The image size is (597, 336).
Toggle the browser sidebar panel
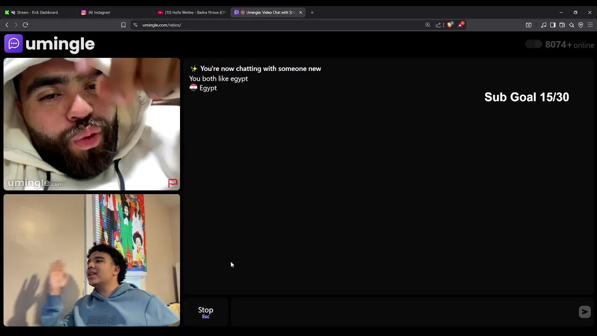(x=553, y=25)
